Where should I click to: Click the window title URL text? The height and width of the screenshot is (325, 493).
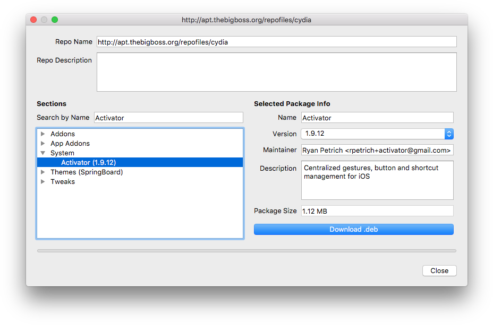click(x=246, y=20)
